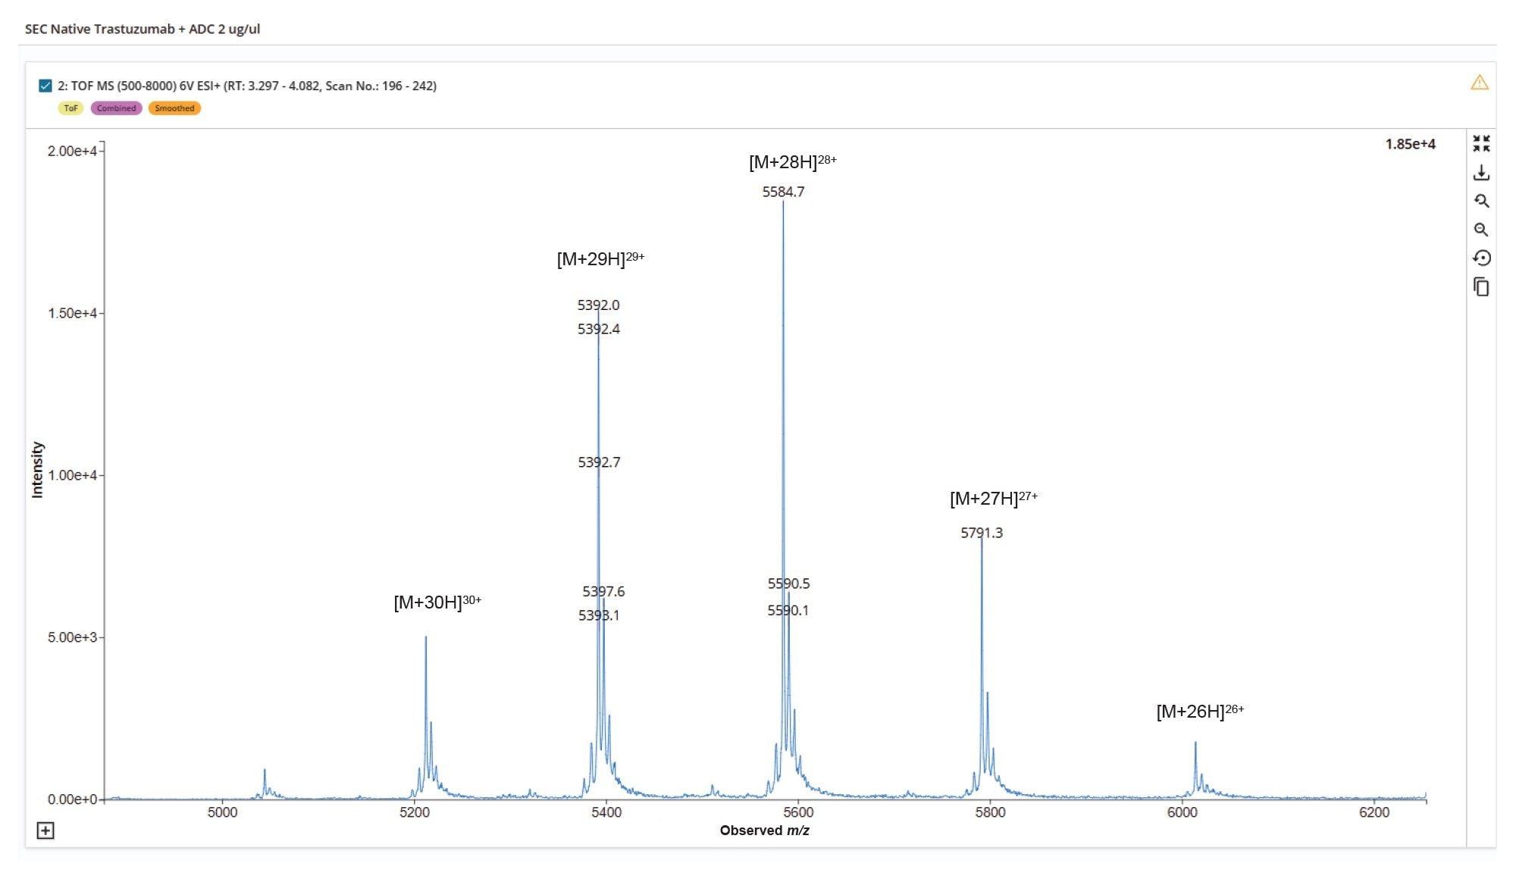Toggle the Combined data badge
Viewport: 1516px width, 873px height.
coord(117,108)
